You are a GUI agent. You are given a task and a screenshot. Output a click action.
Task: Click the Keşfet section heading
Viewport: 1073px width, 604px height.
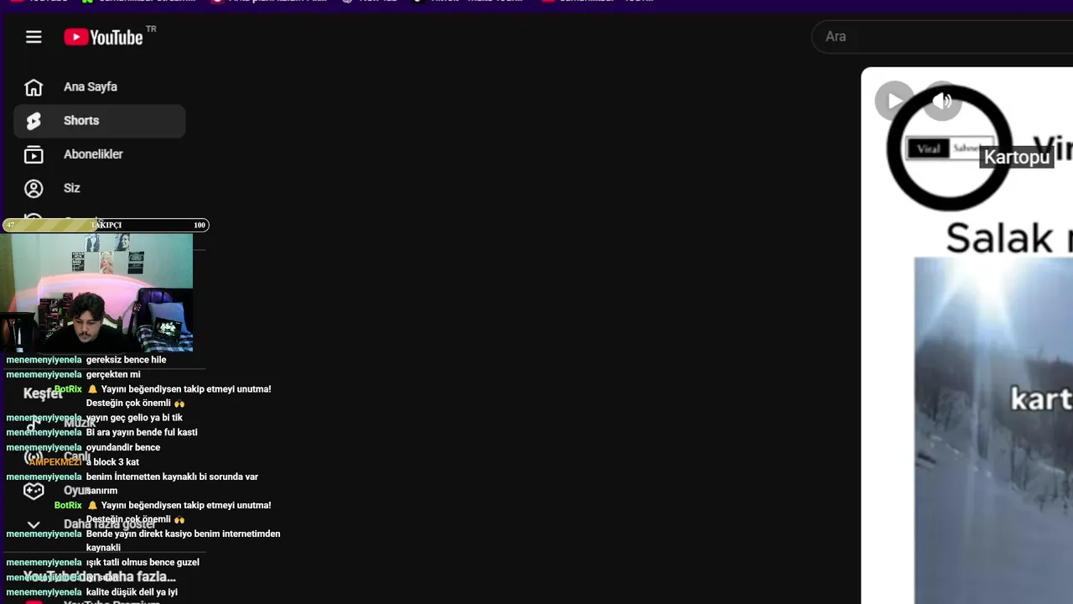point(43,393)
